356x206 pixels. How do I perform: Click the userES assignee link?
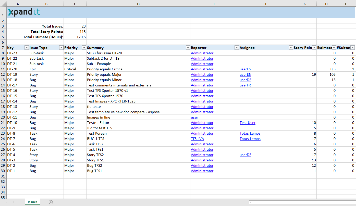(x=245, y=69)
